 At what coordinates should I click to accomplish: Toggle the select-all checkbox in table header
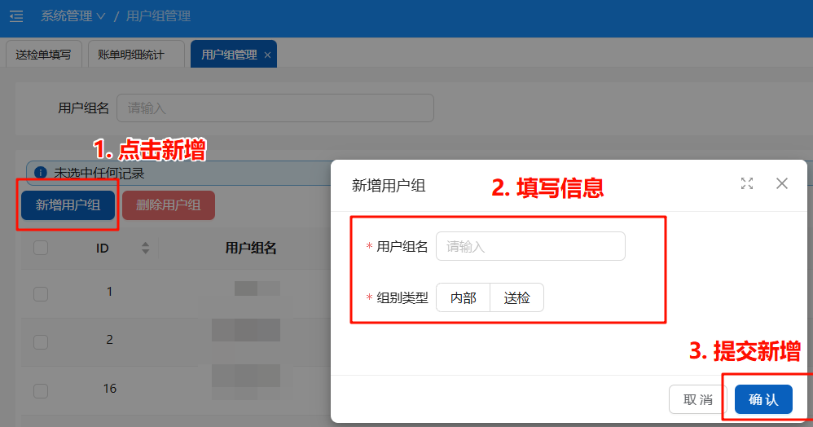(x=41, y=249)
